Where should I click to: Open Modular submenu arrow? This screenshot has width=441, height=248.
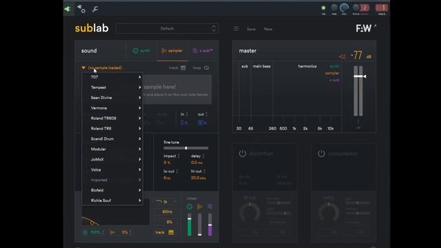(139, 149)
